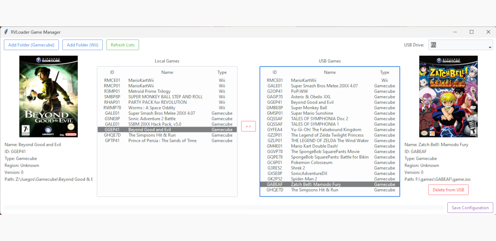This screenshot has height=241, width=496.
Task: Click the drive icon in USB Drive box
Action: click(x=433, y=45)
